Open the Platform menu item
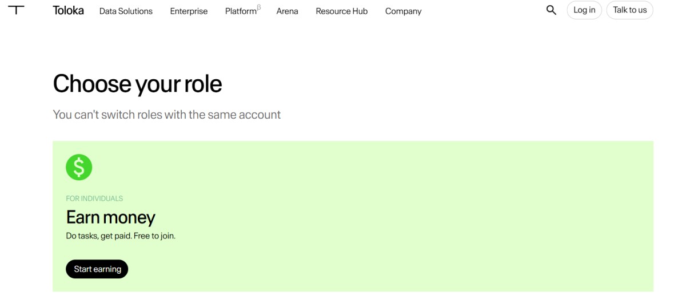The height and width of the screenshot is (296, 686). (241, 11)
